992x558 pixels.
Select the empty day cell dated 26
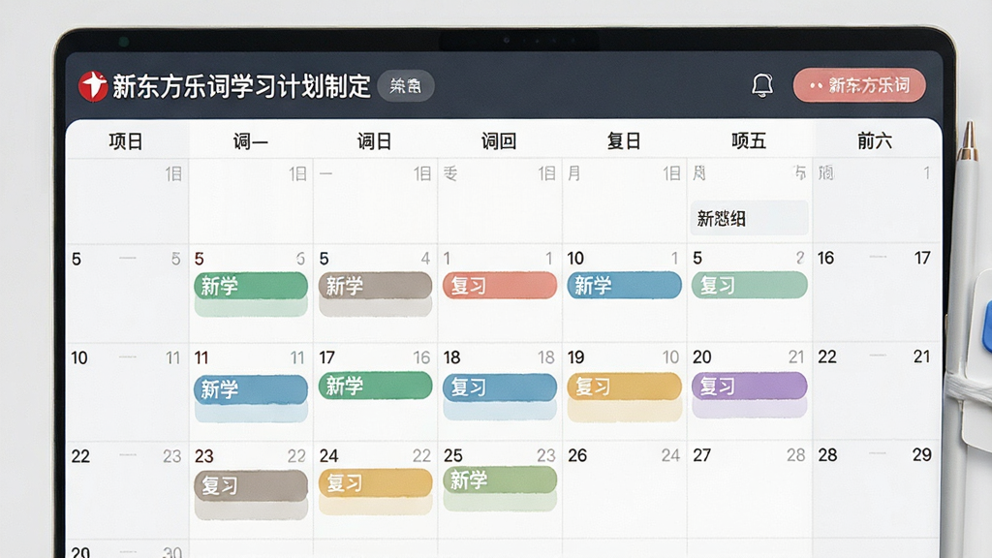625,490
